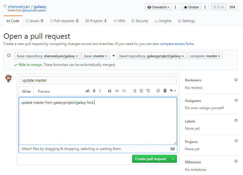This screenshot has height=175, width=243.
Task: Add a task list
Action: coord(148,91)
